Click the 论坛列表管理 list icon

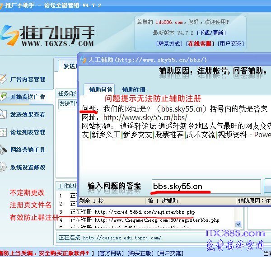4,132
